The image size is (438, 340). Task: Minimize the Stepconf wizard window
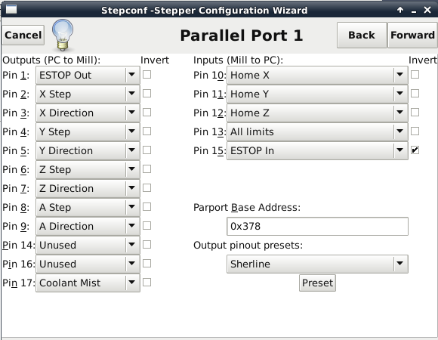click(x=414, y=11)
